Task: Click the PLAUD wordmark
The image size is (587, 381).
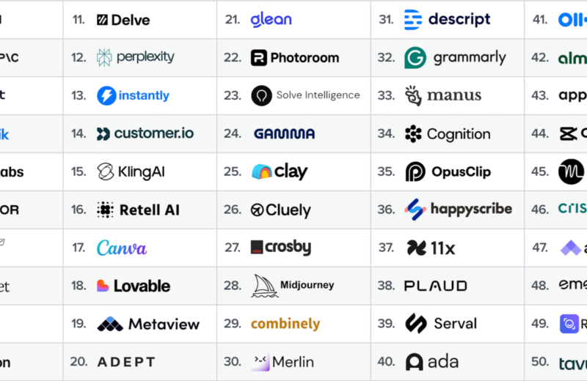Action: click(435, 286)
